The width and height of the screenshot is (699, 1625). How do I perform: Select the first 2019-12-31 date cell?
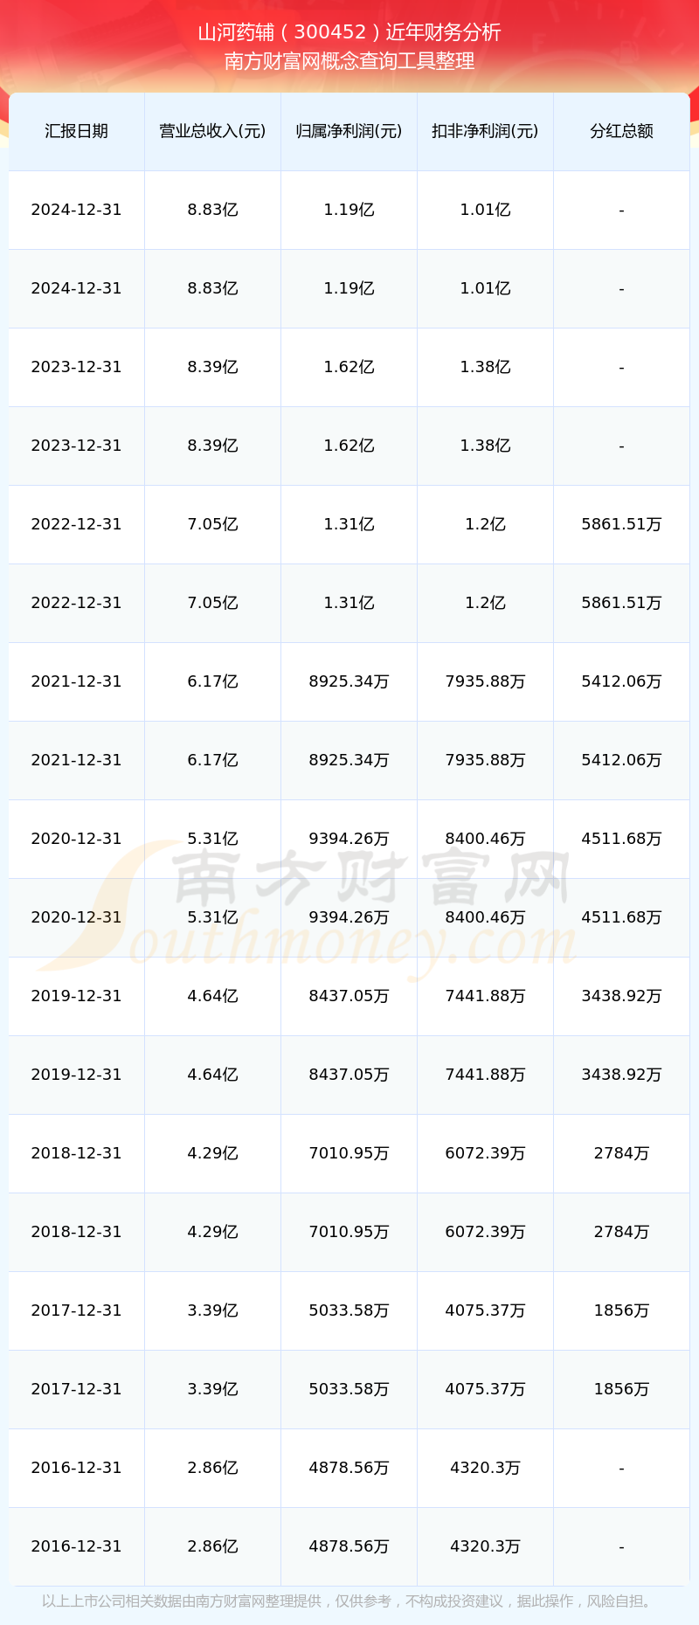(x=77, y=996)
